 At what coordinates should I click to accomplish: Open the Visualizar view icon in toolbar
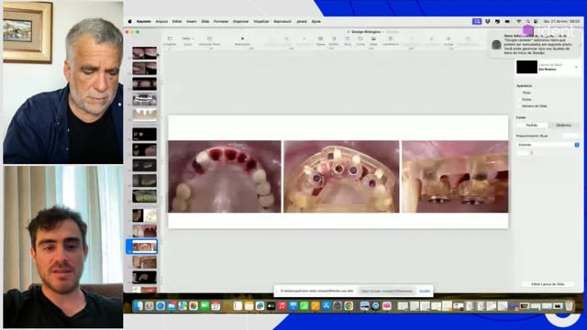(170, 38)
